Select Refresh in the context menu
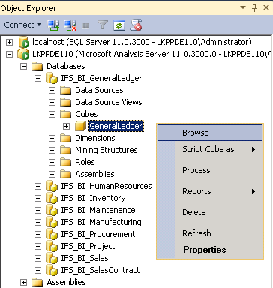Screen dimensions: 273x288 tap(210, 233)
